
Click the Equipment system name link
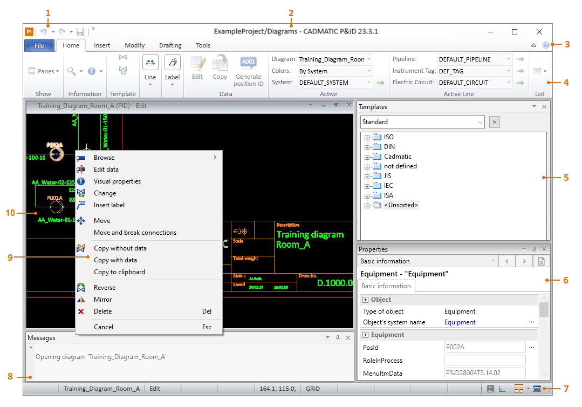pos(460,322)
